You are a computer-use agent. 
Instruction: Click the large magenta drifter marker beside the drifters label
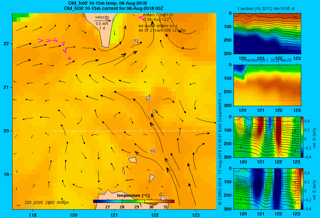click(x=141, y=18)
